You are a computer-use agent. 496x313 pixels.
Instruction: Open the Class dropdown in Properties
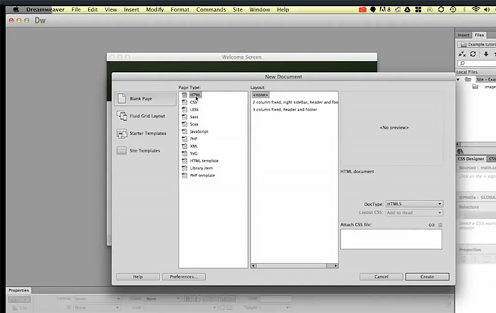tap(162, 299)
